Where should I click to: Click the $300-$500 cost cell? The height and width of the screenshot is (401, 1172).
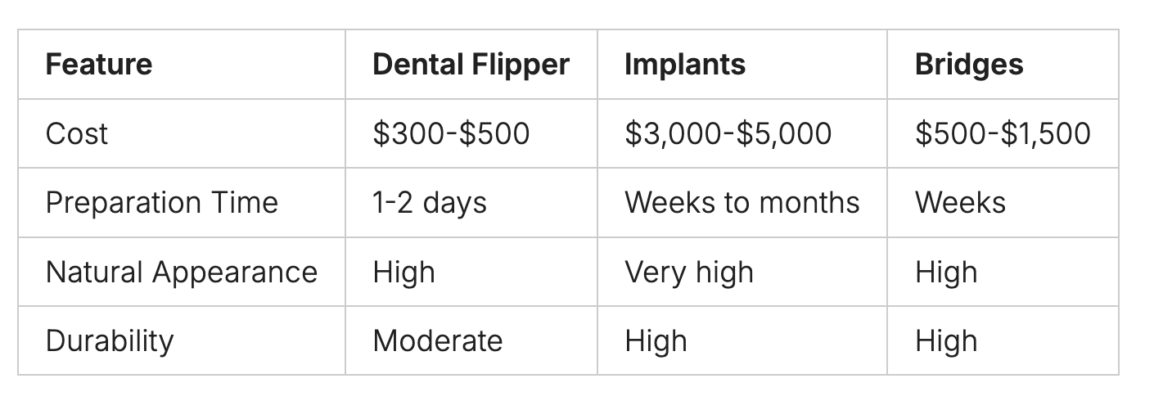[451, 133]
